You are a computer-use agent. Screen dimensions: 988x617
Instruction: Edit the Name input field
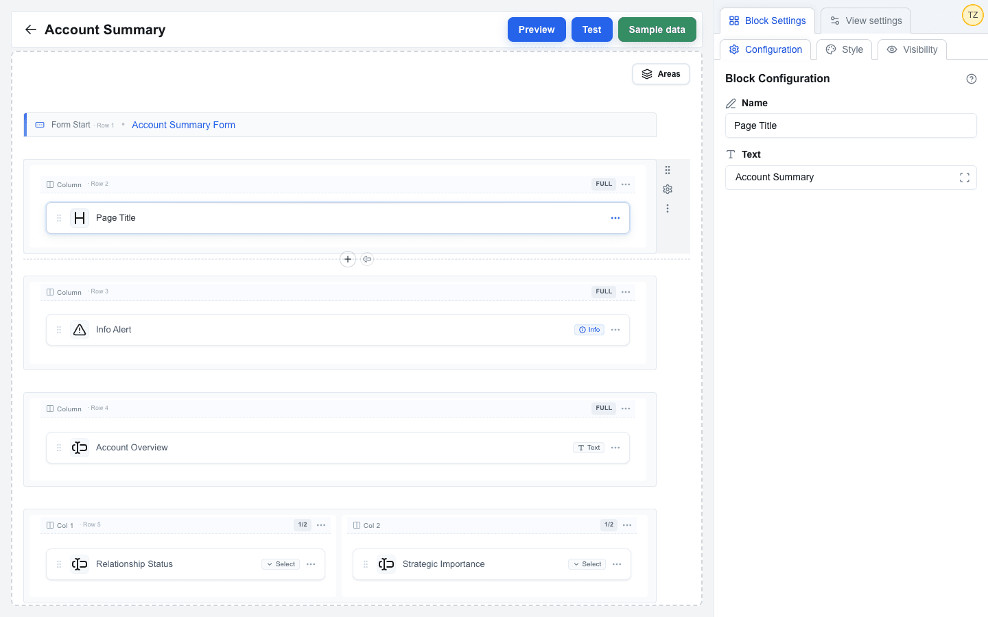[851, 125]
